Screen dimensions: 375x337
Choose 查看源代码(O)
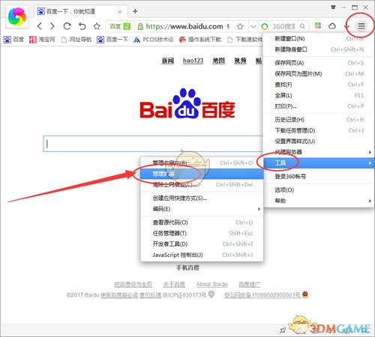(x=202, y=222)
